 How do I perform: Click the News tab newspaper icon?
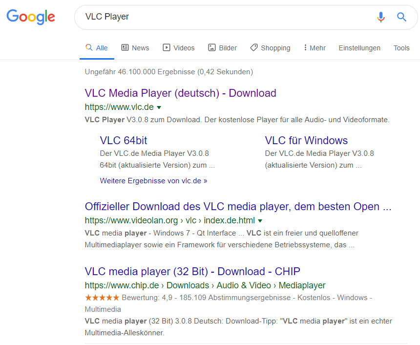[125, 48]
